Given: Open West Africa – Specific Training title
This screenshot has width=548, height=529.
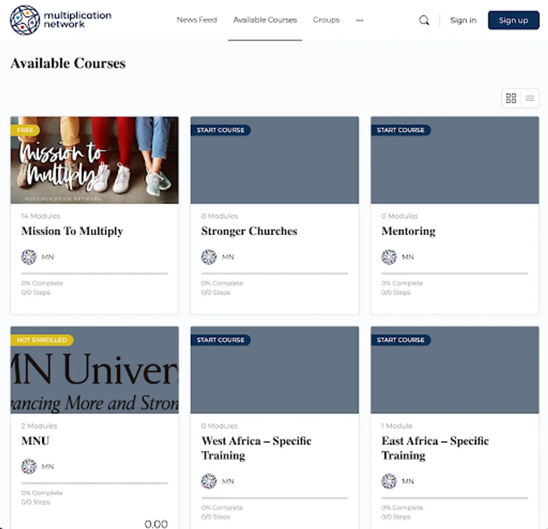Looking at the screenshot, I should coord(256,448).
